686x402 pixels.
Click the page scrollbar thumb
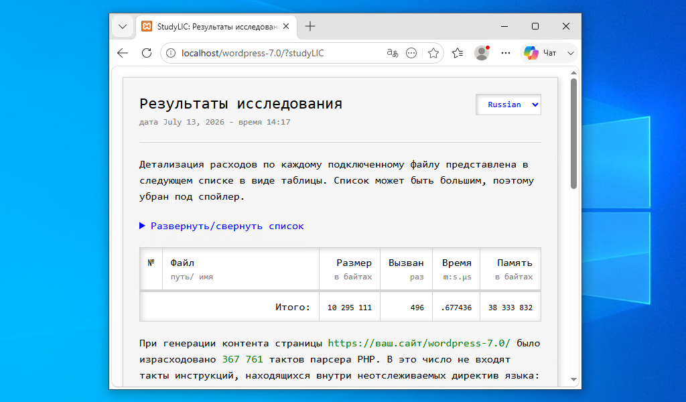(x=573, y=133)
